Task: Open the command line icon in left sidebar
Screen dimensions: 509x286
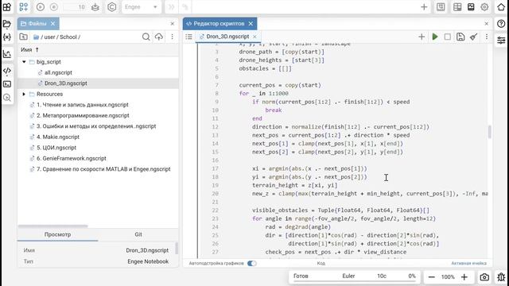Action: click(7, 84)
